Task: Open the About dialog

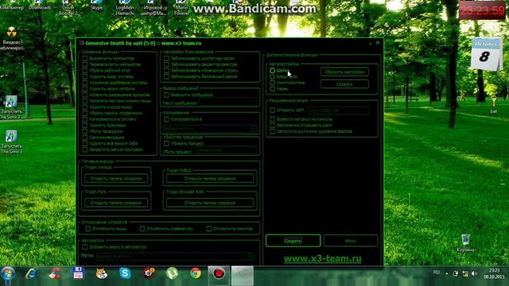Action: pos(350,241)
